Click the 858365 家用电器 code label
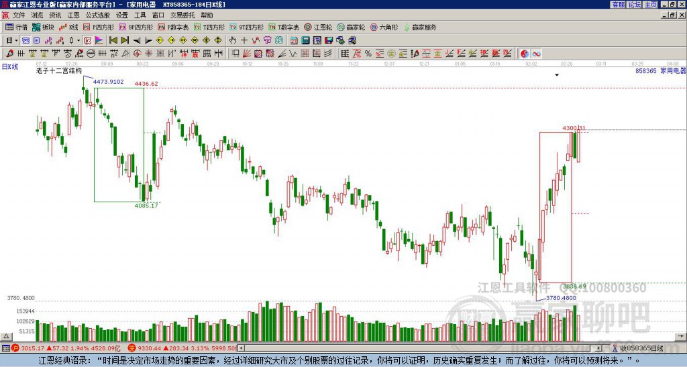Image resolution: width=687 pixels, height=367 pixels. [x=661, y=70]
